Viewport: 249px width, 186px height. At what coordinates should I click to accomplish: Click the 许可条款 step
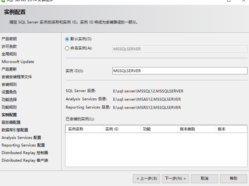[x=9, y=47]
